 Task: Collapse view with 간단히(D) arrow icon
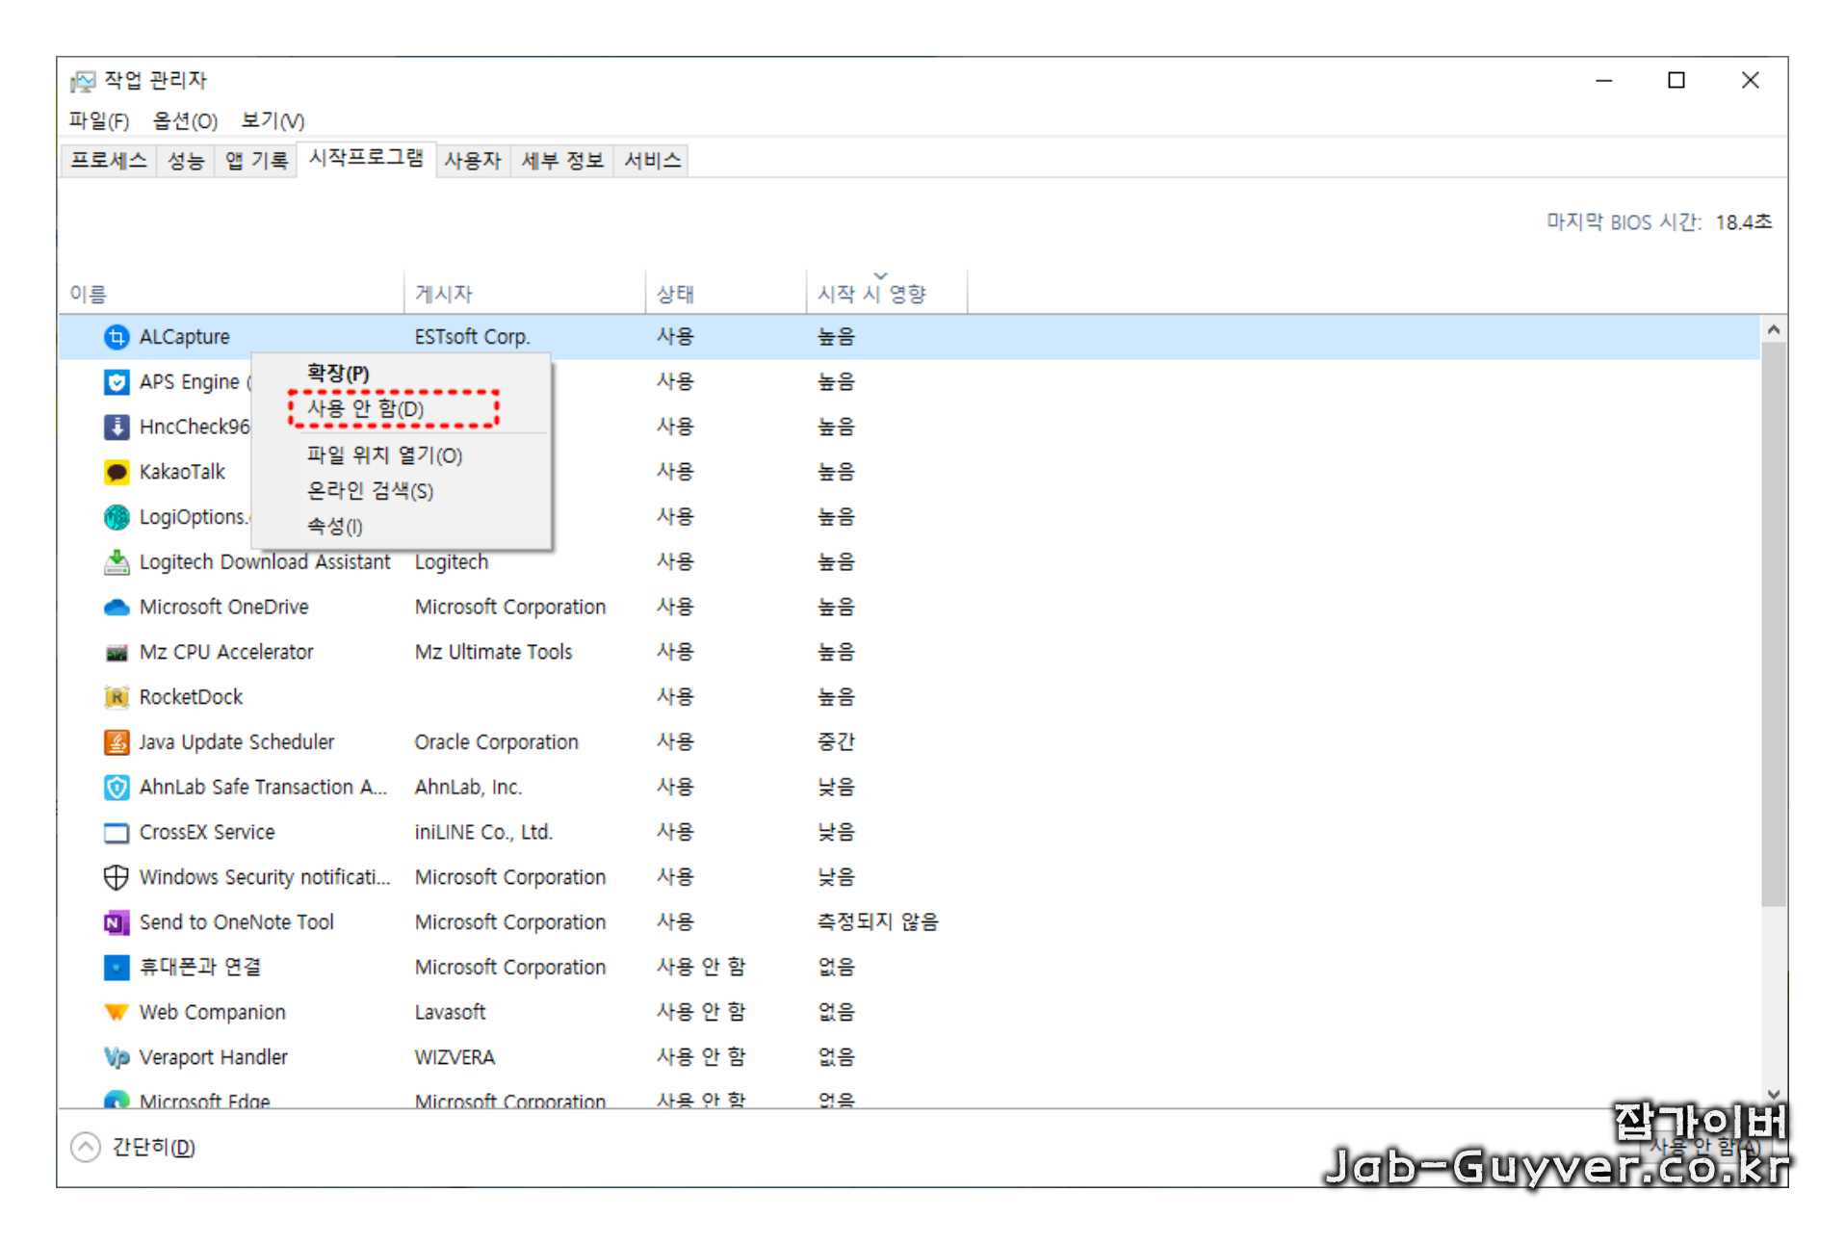(x=86, y=1147)
